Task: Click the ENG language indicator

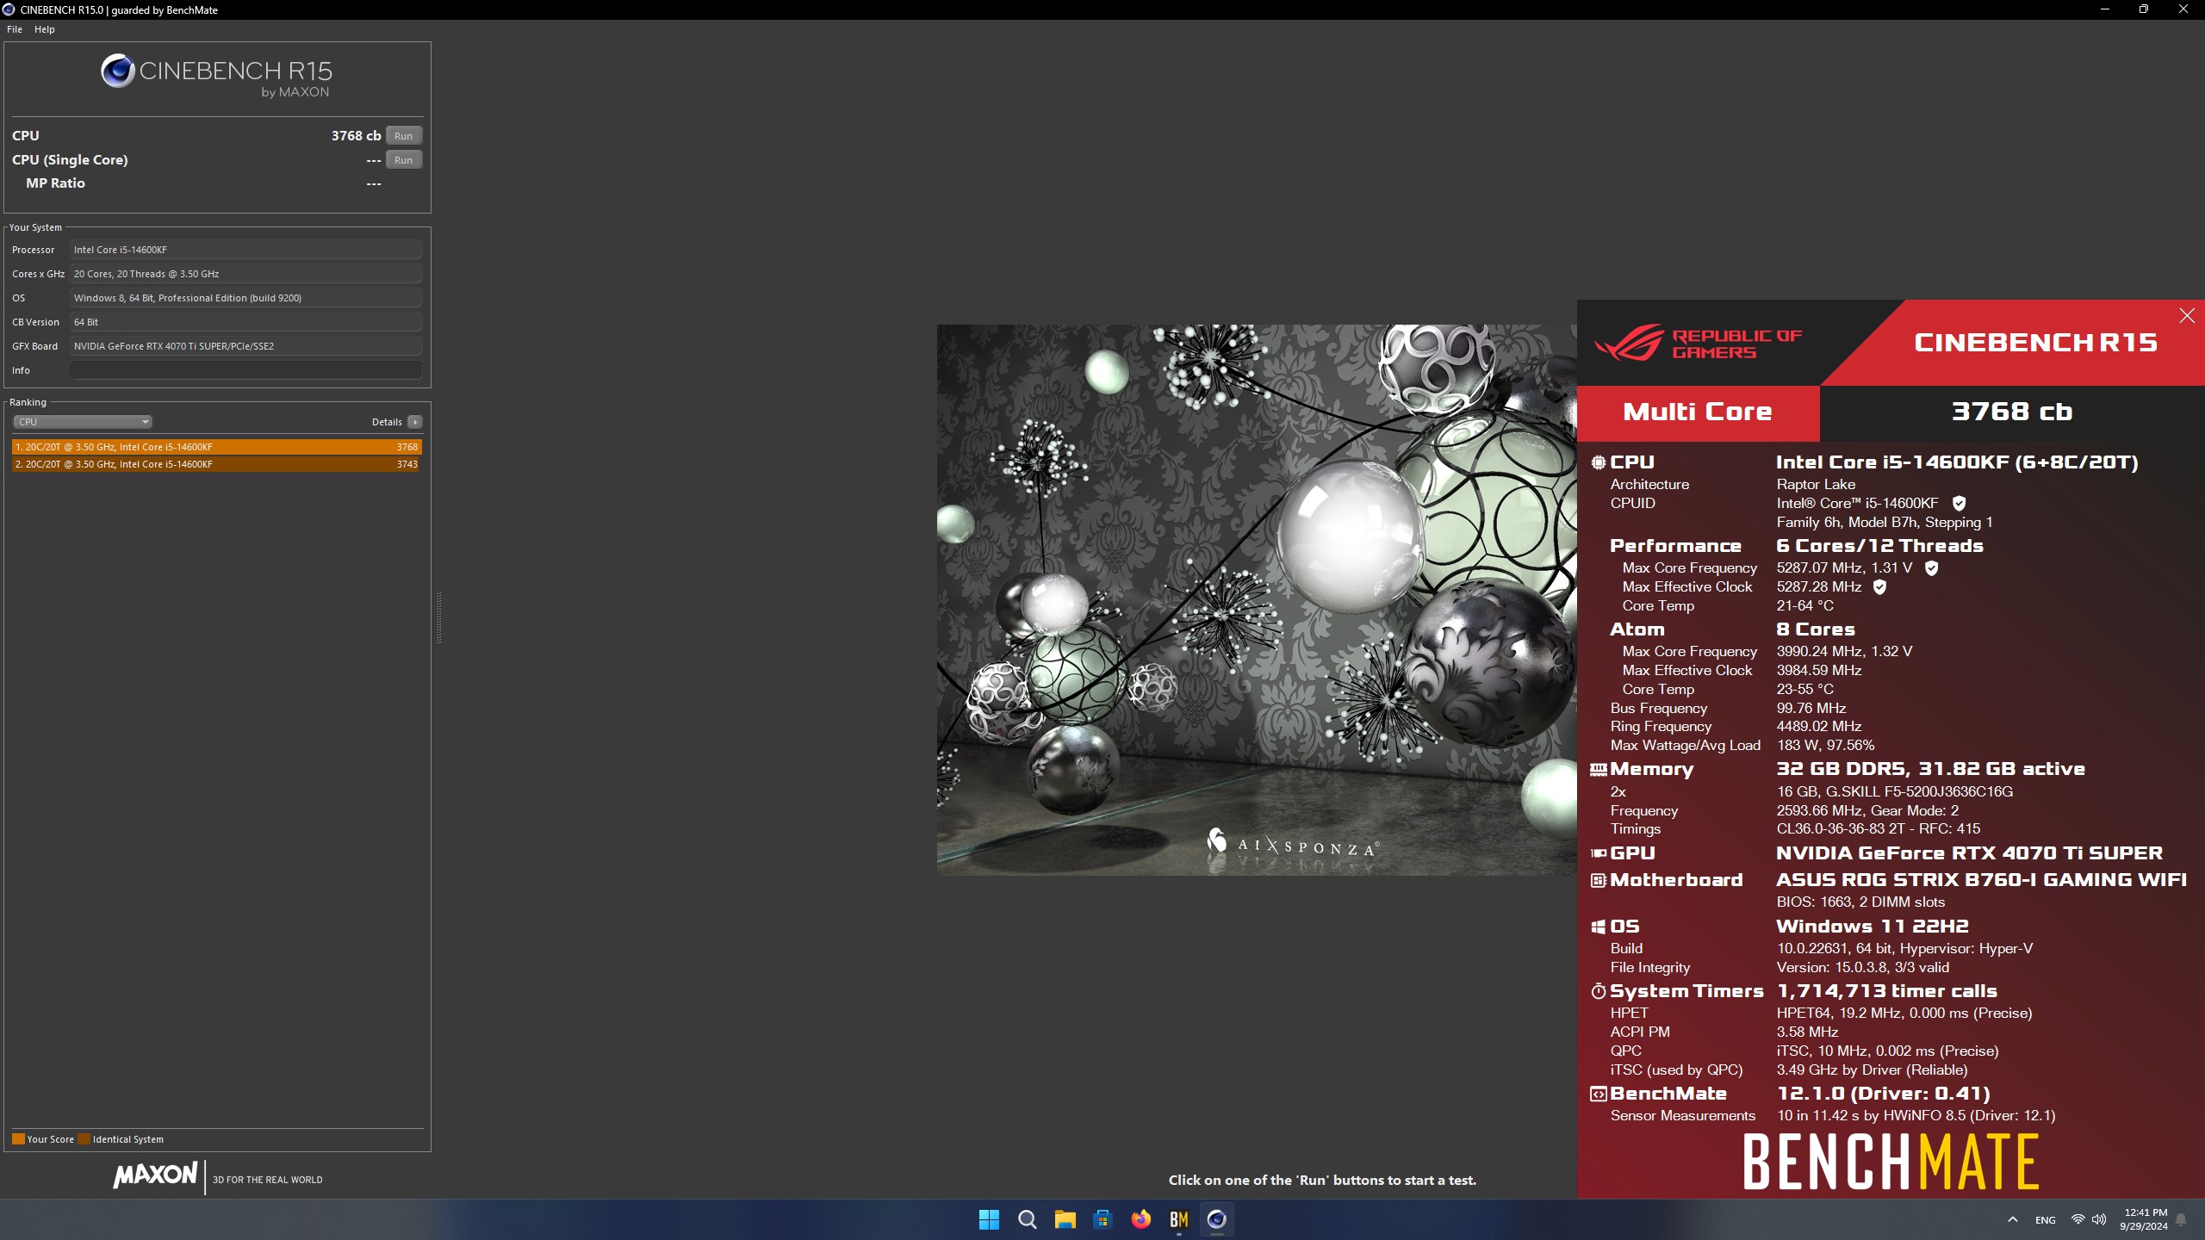Action: tap(2045, 1220)
